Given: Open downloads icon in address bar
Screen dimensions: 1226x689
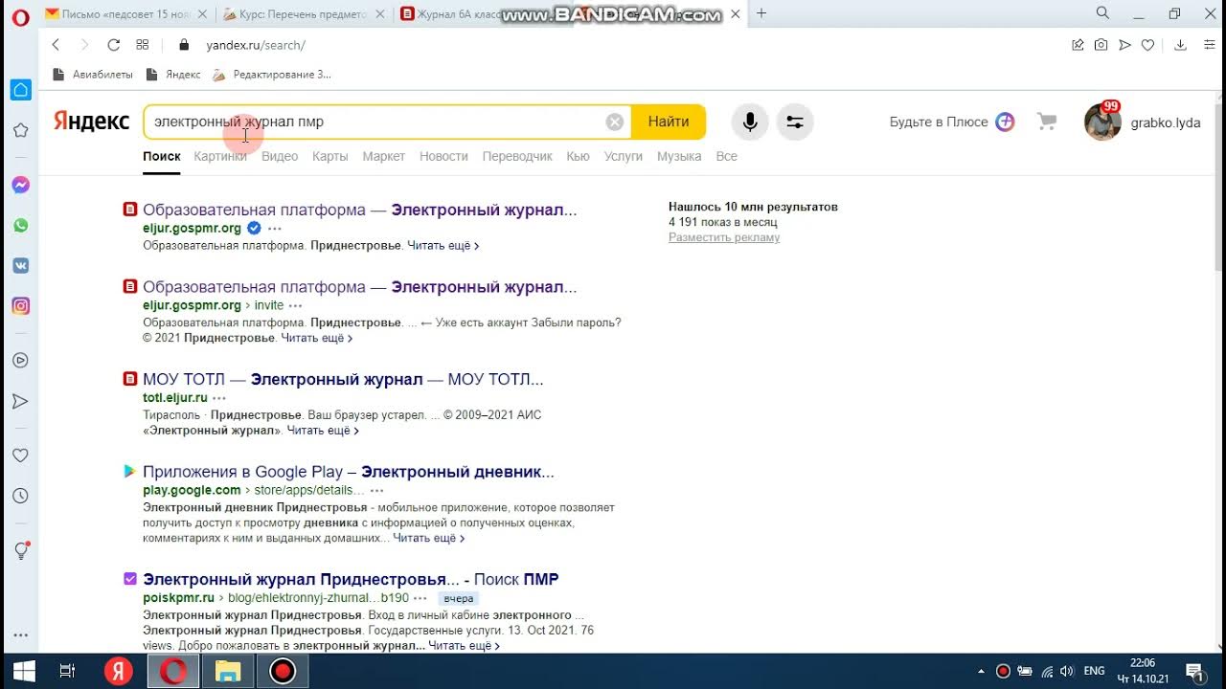Looking at the screenshot, I should point(1180,45).
